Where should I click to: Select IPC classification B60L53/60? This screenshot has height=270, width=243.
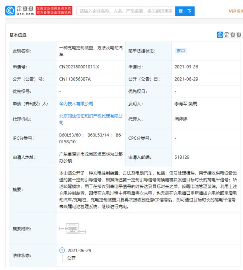pyautogui.click(x=70, y=135)
